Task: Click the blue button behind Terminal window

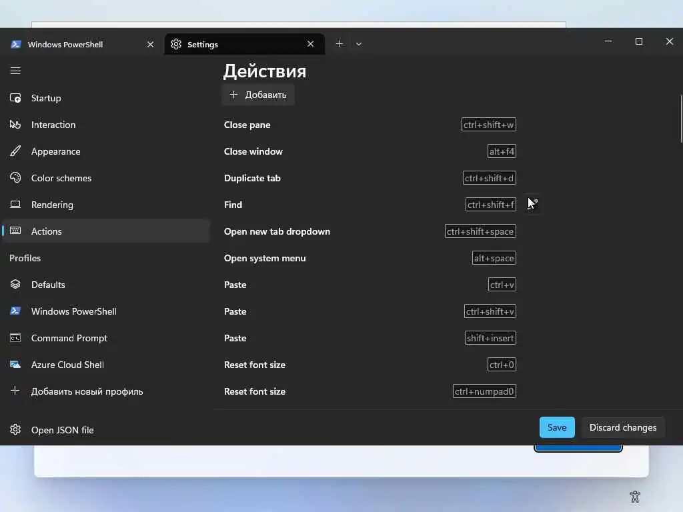Action: click(578, 448)
